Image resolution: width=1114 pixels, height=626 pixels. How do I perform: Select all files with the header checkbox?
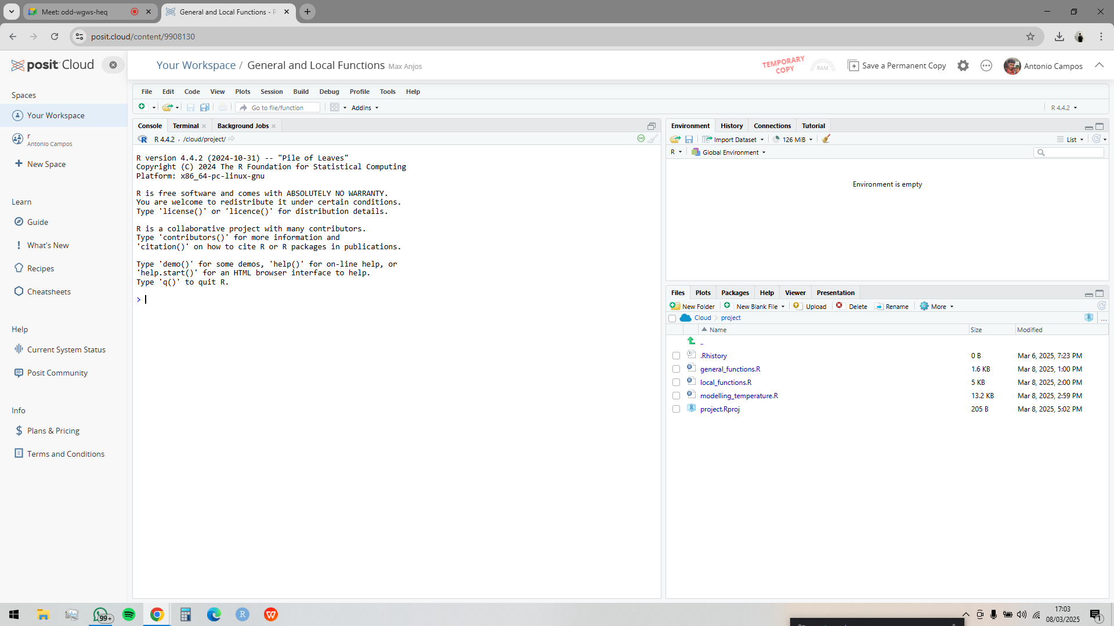tap(672, 318)
